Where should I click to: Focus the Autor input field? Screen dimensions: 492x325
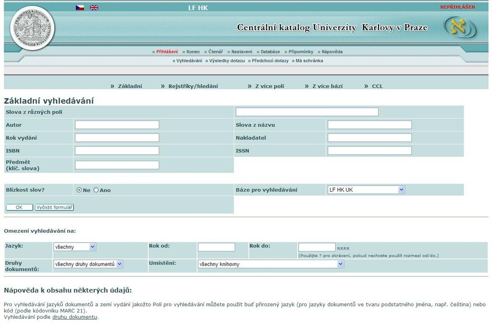pyautogui.click(x=117, y=125)
